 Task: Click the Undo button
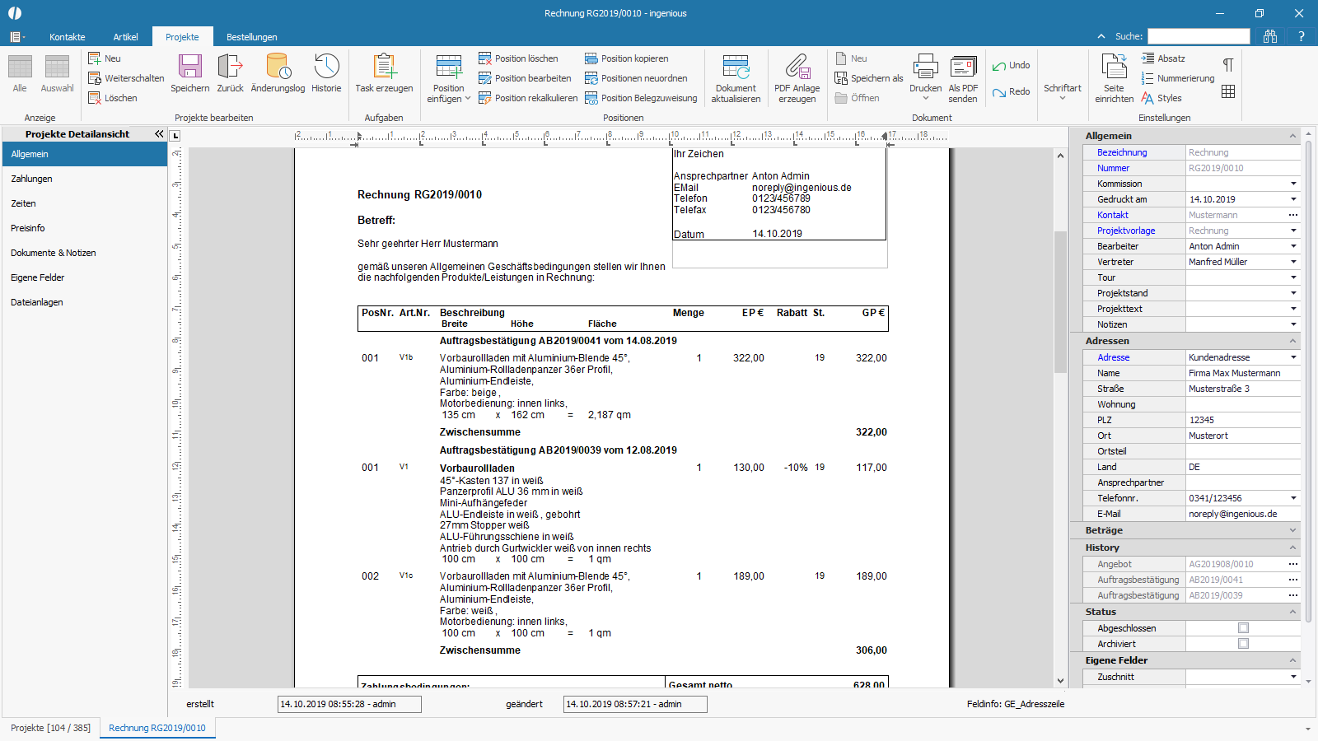pos(1011,65)
